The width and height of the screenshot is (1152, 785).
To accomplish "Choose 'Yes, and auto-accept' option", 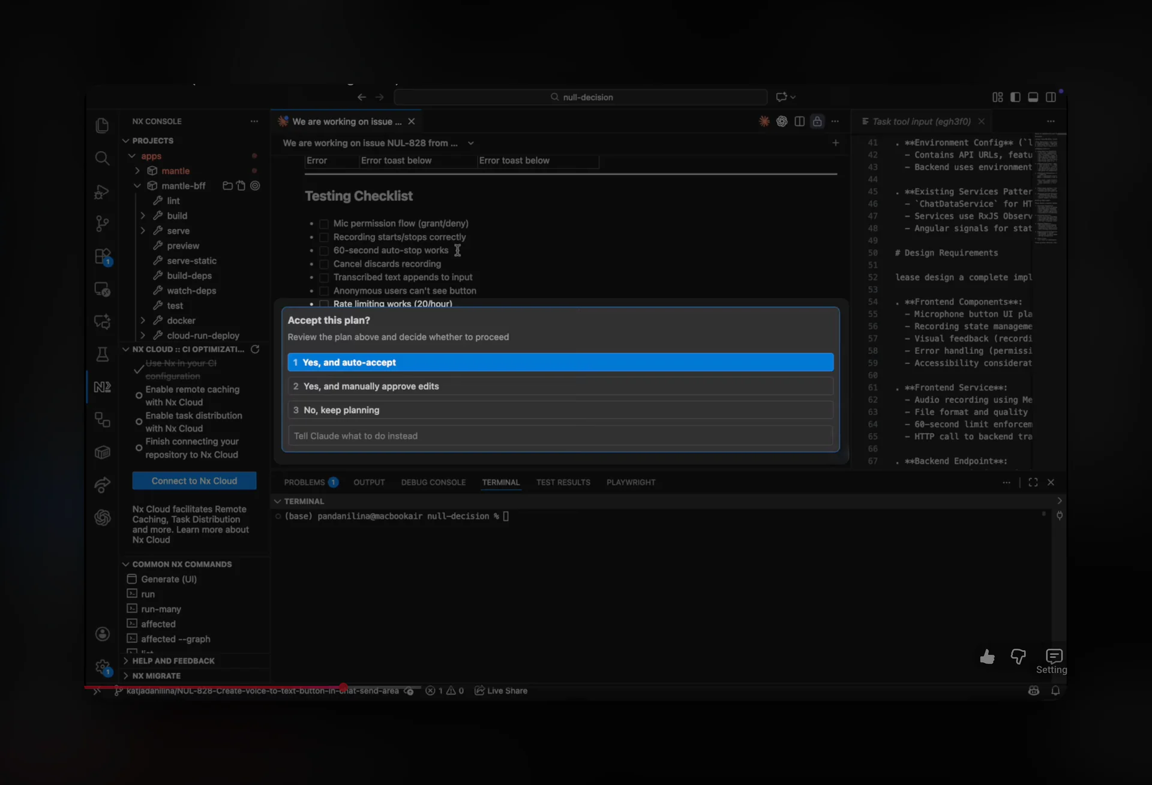I will pyautogui.click(x=560, y=362).
